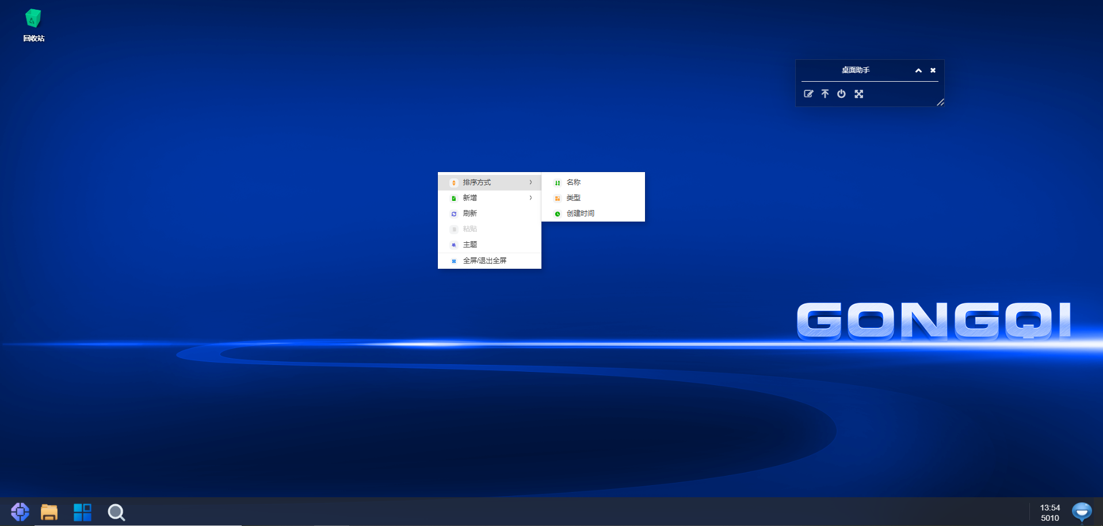Sort by 名称 in the submenu
Image resolution: width=1103 pixels, height=526 pixels.
click(593, 182)
